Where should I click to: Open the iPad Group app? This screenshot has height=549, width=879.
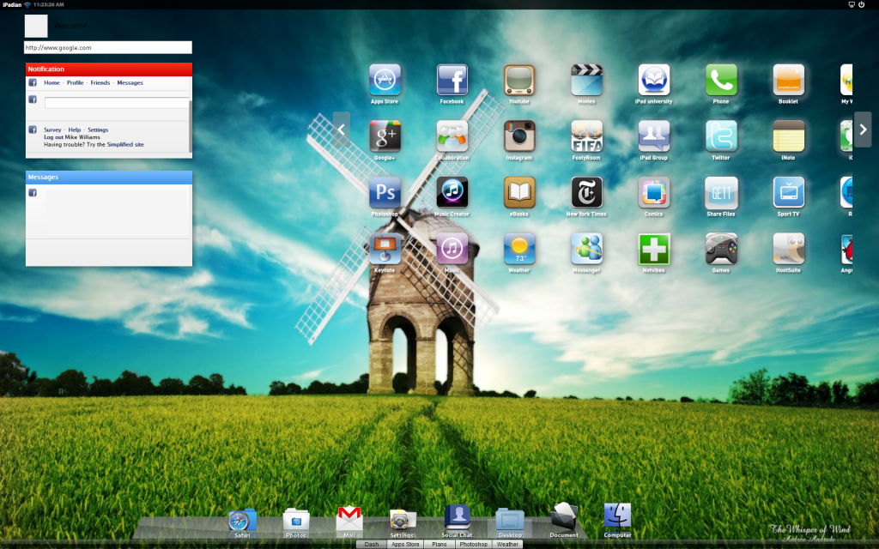(x=653, y=136)
